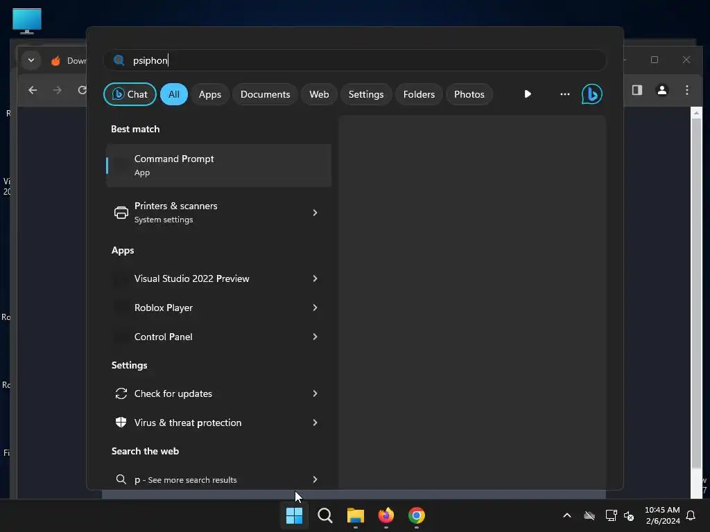Click the search magnifier icon in search box
This screenshot has height=532, width=710.
point(119,60)
